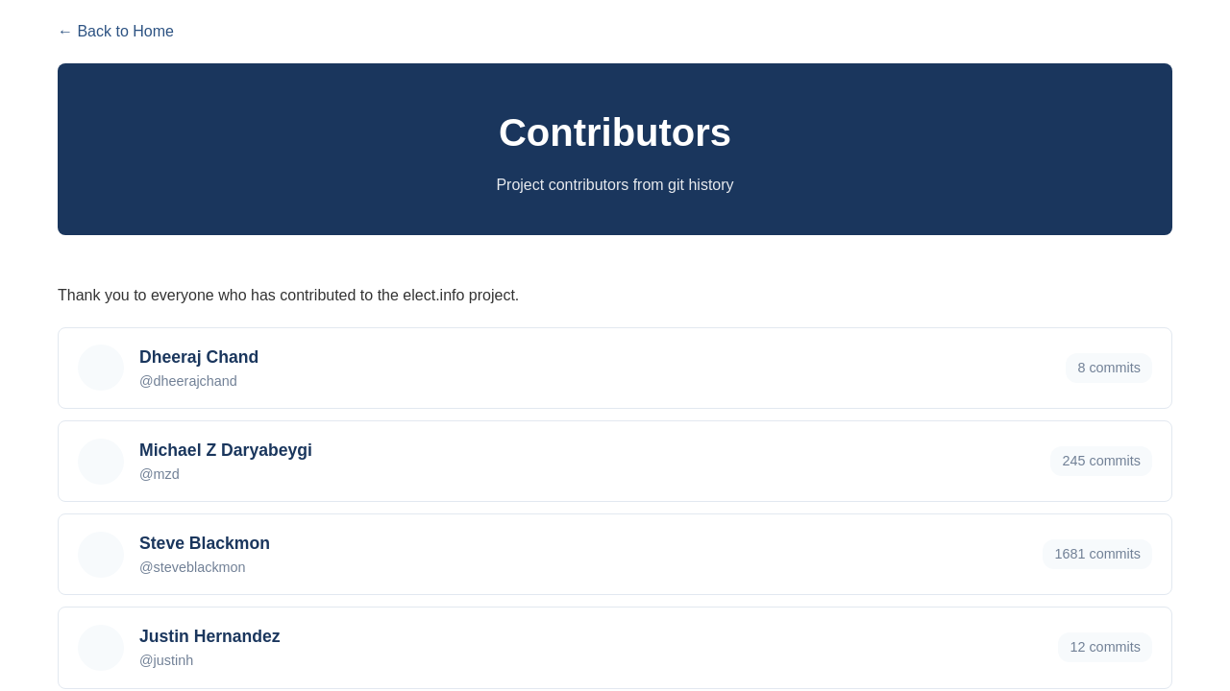Open the Michael Z Daryabeygi name

226,450
